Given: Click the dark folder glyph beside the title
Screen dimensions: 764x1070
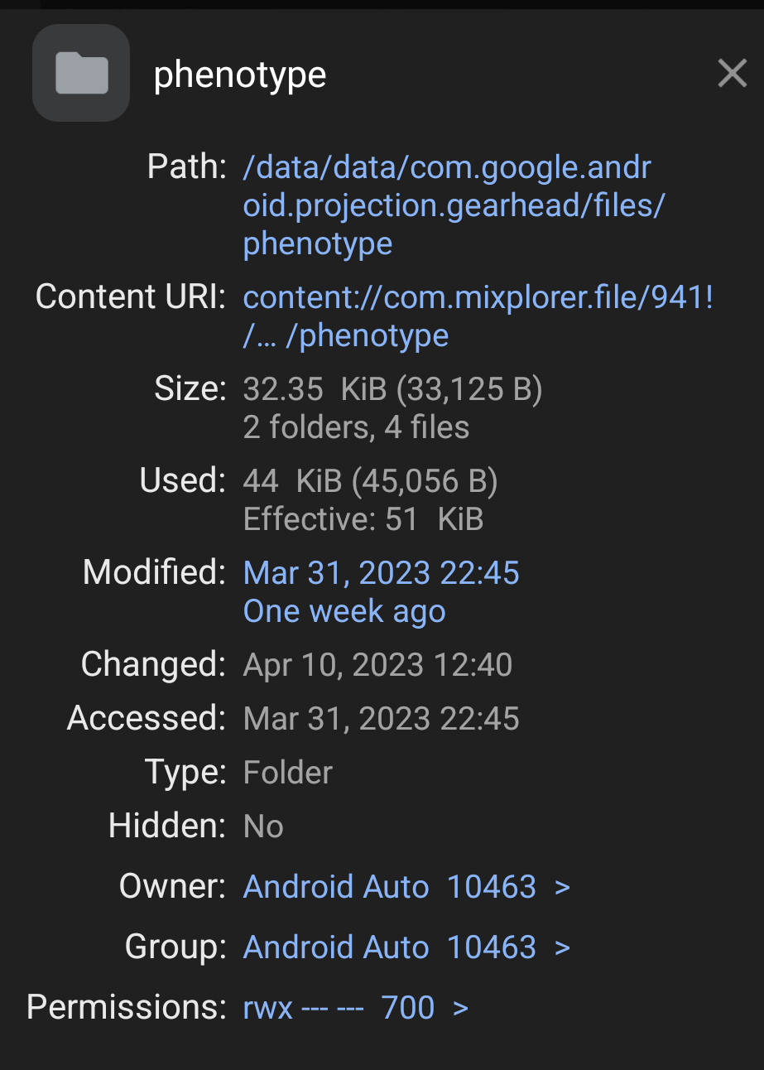Looking at the screenshot, I should [80, 73].
